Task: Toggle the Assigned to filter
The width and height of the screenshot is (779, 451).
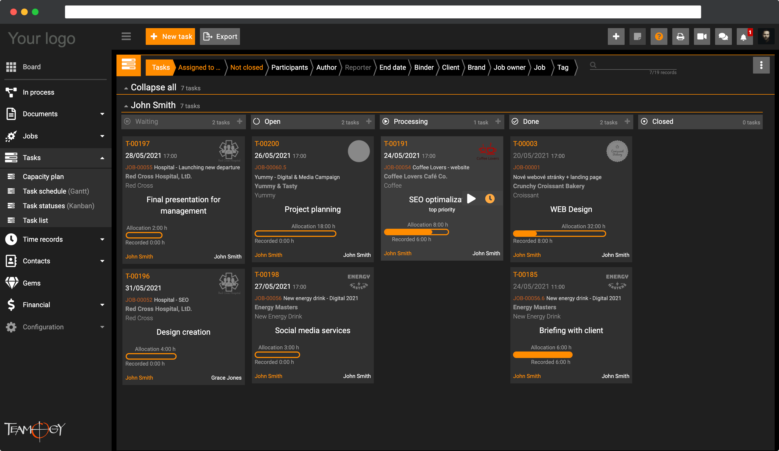Action: click(x=199, y=67)
